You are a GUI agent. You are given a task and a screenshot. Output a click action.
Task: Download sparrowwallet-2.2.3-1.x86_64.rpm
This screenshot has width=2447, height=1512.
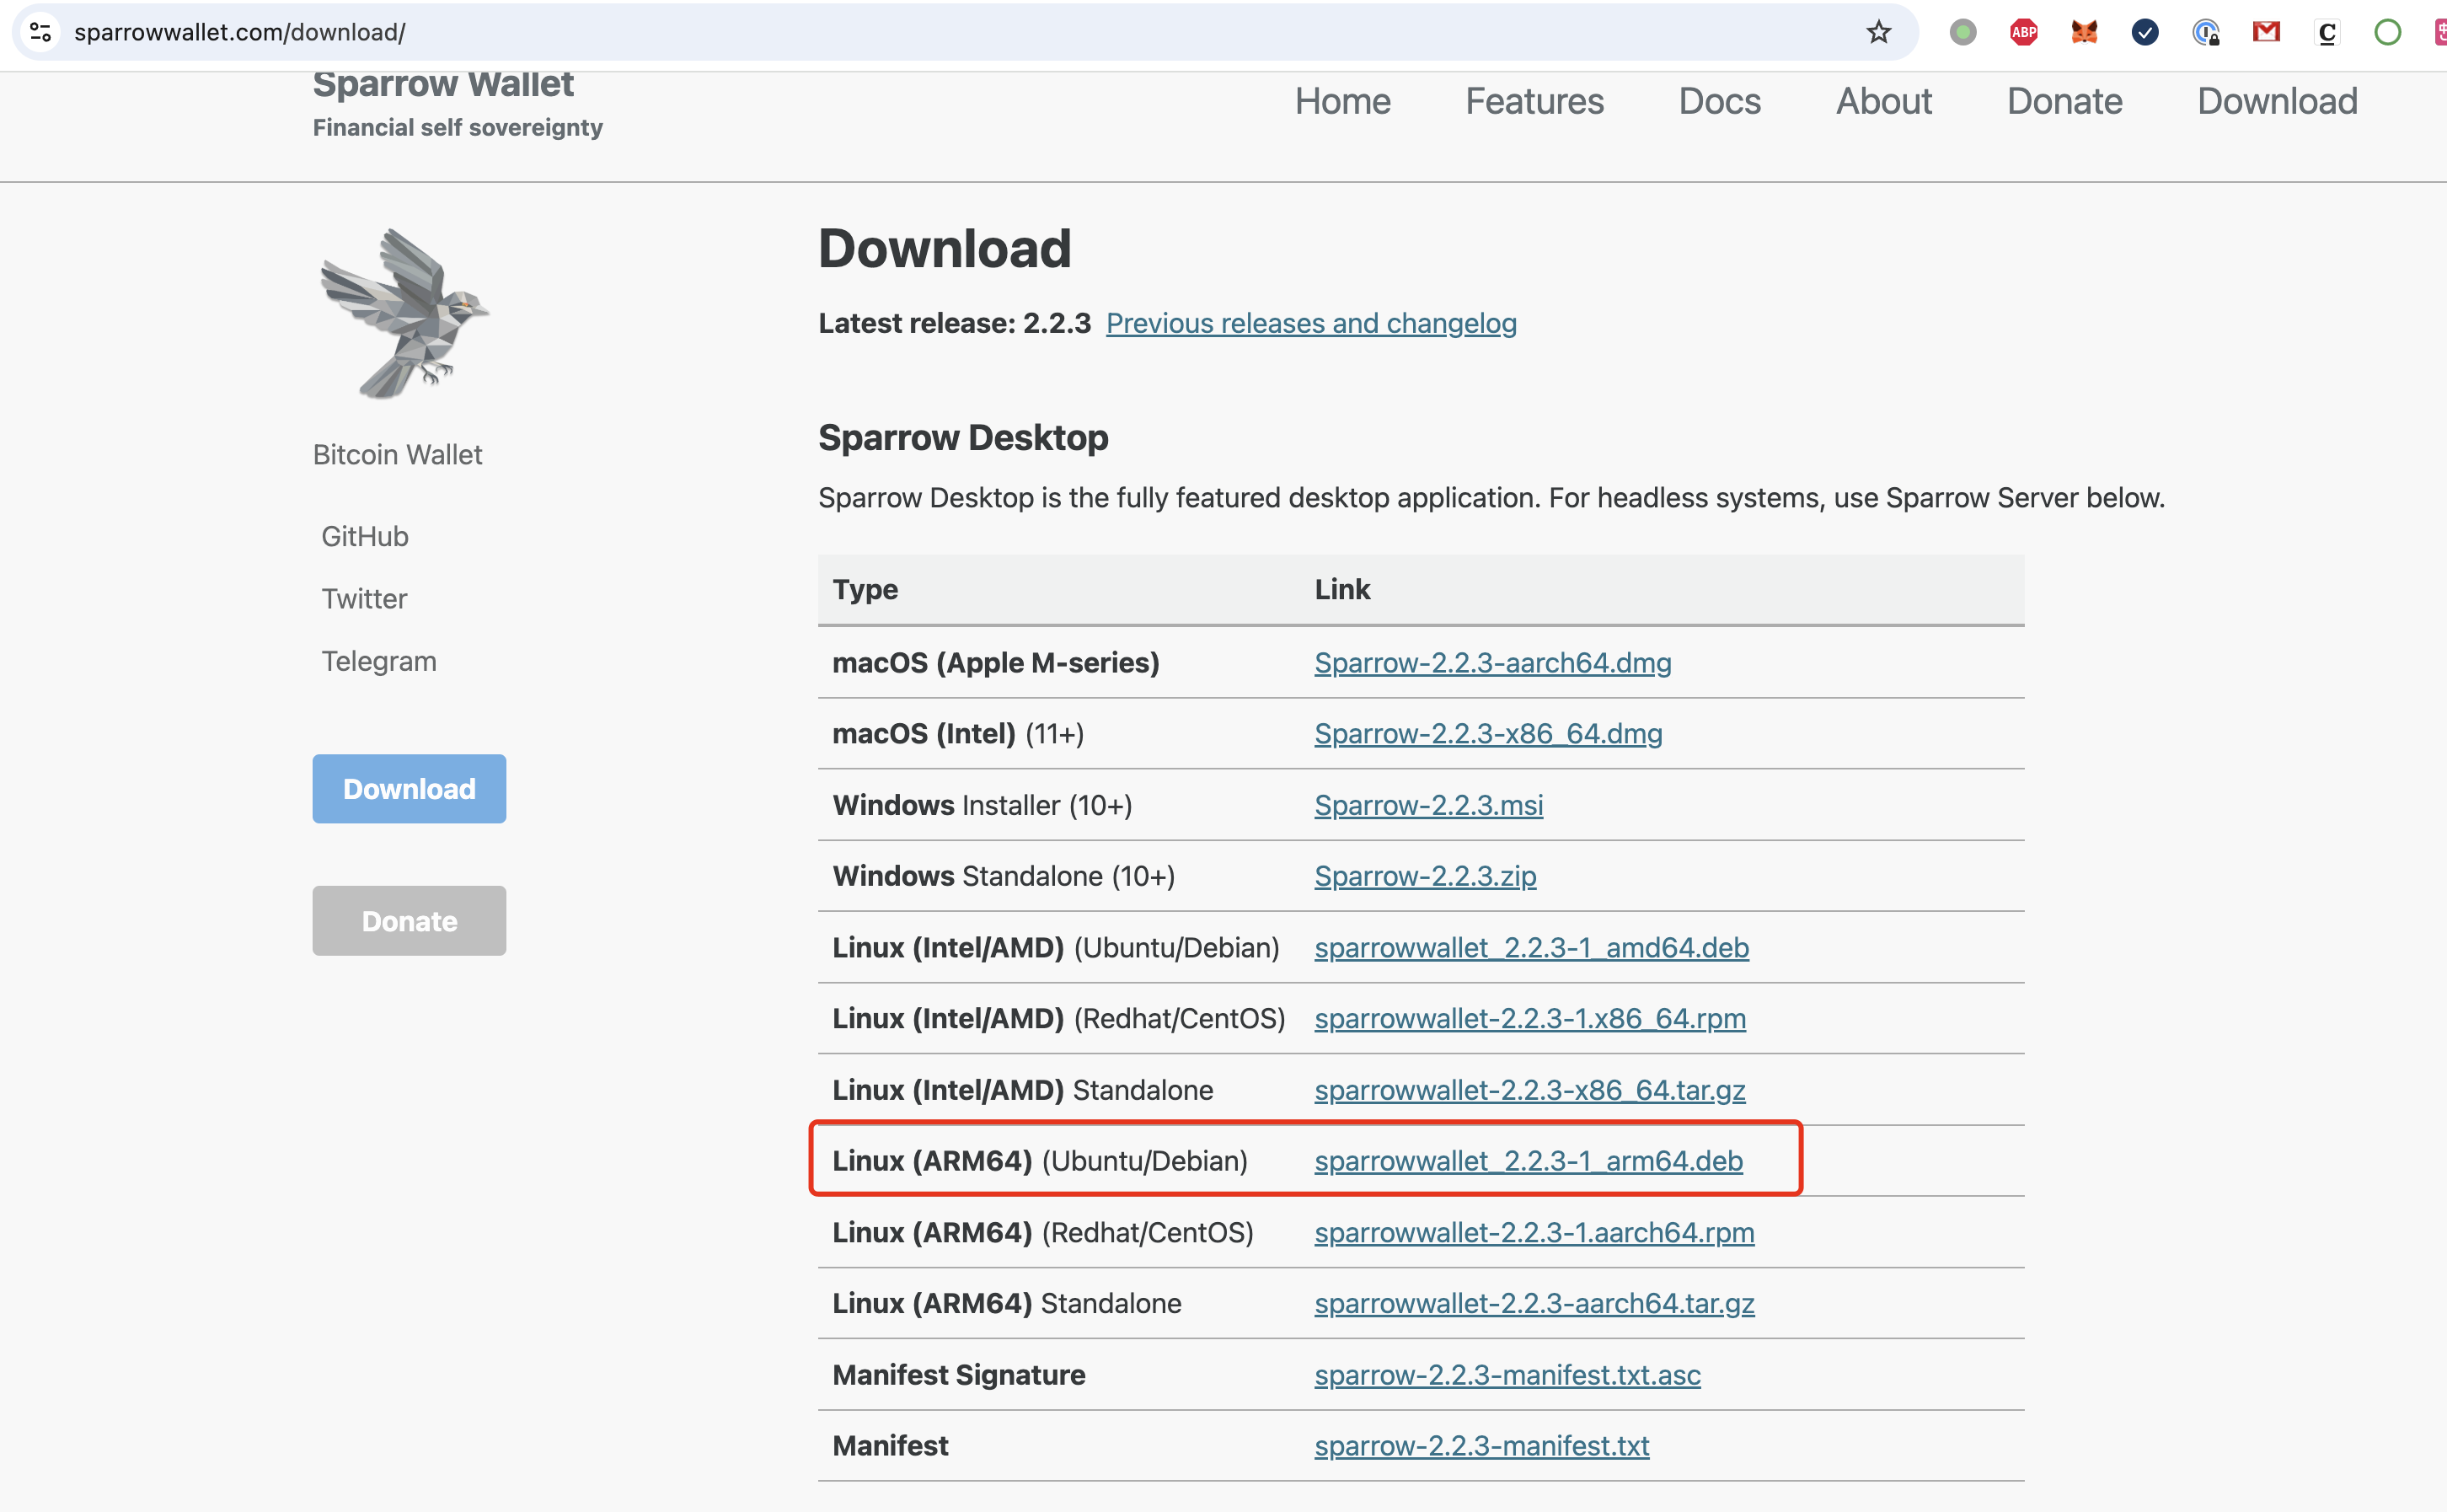tap(1530, 1018)
